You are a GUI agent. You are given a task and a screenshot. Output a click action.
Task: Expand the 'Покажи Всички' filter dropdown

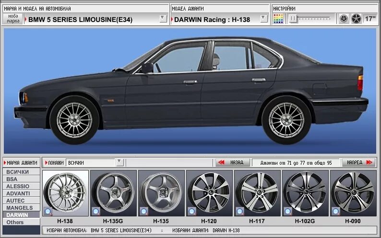[x=119, y=162]
